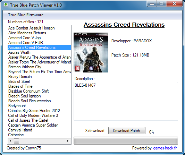Click the download progress bar
Image resolution: width=185 pixels, height=155 pixels.
pyautogui.click(x=126, y=141)
